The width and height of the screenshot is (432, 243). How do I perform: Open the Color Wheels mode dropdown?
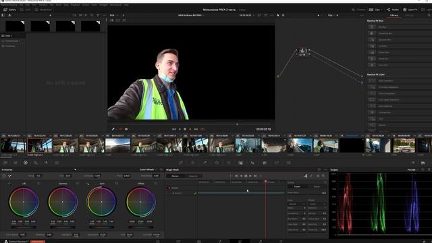tap(148, 169)
